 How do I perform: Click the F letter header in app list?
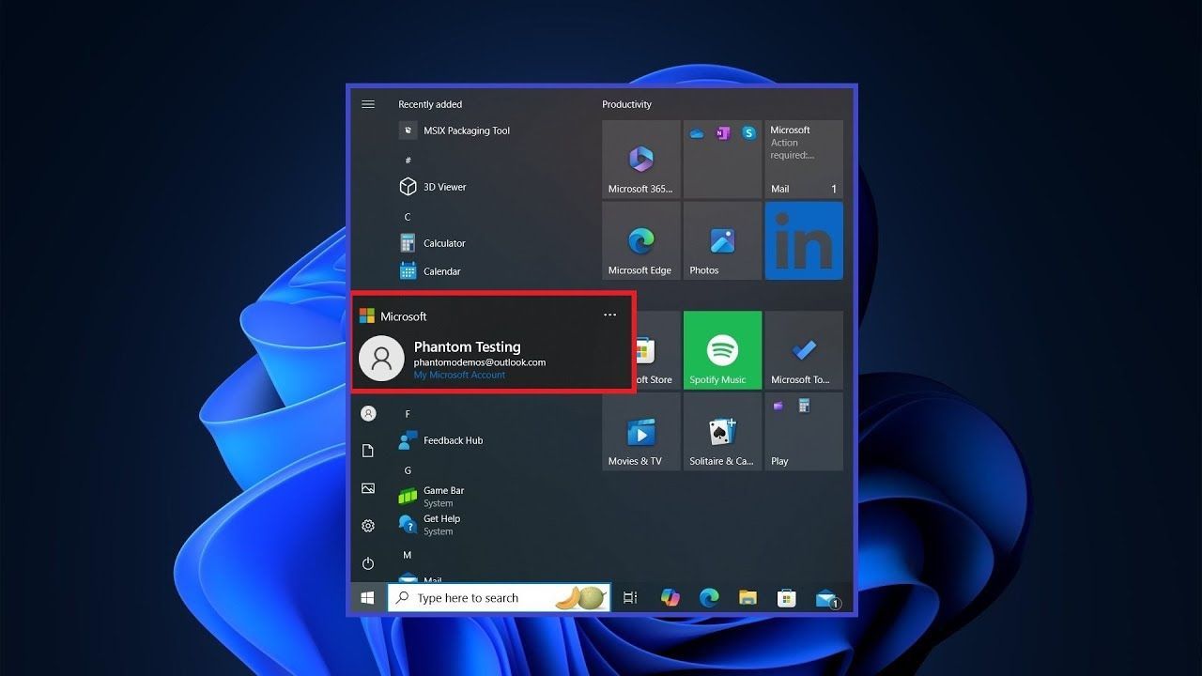tap(408, 414)
